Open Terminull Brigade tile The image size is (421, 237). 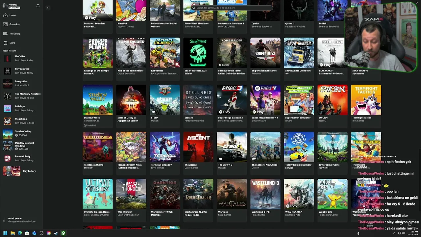[x=165, y=153]
